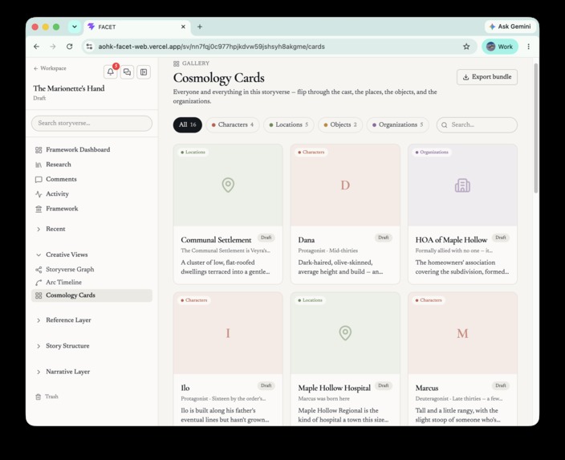Click the Framework Dashboard grid icon
Image resolution: width=565 pixels, height=460 pixels.
pos(39,150)
